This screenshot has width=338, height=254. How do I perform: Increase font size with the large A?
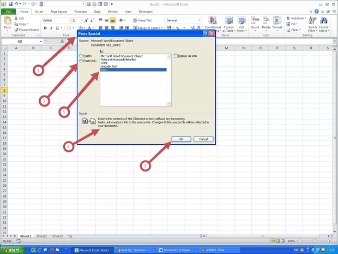pos(86,20)
